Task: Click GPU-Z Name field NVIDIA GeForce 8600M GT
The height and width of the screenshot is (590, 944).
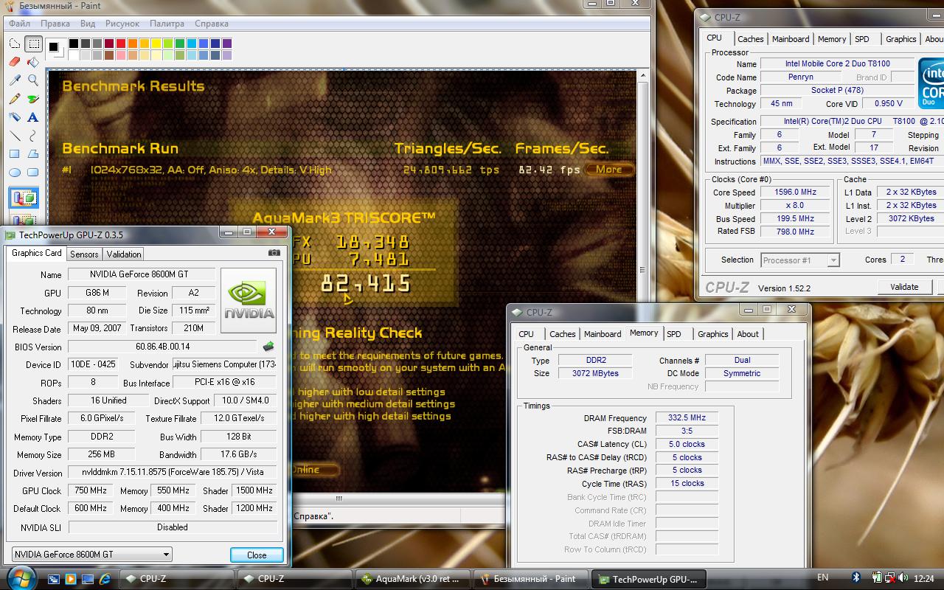Action: [x=142, y=274]
